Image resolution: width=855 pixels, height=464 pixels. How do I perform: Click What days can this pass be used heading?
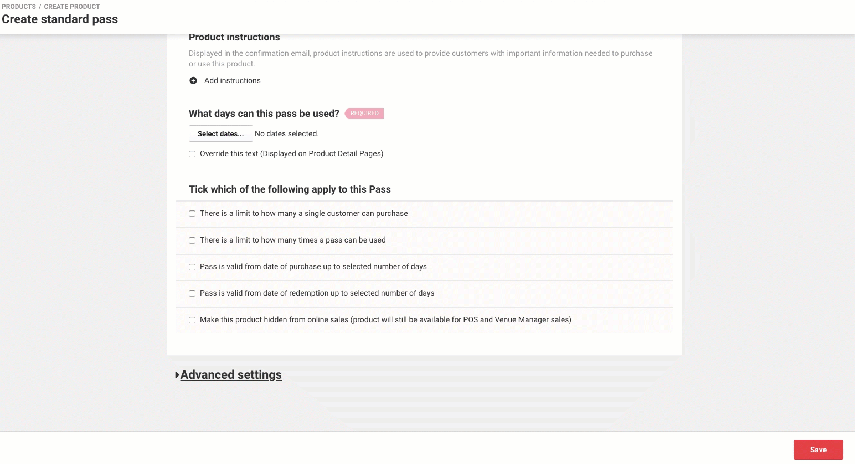[264, 114]
